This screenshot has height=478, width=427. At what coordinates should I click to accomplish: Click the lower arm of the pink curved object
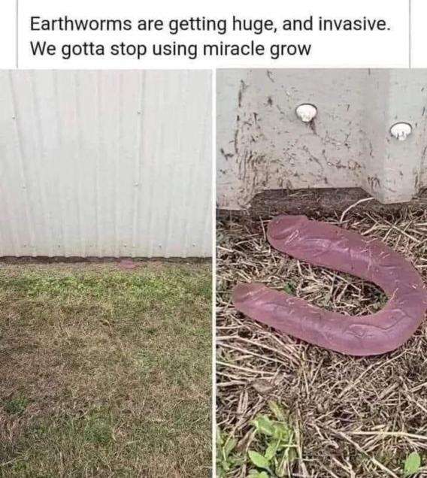[x=317, y=320]
